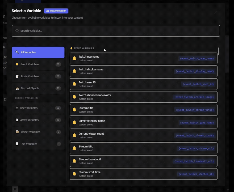This screenshot has height=192, width=234.
Task: Click the shuffle icon below the dialog
Action: pyautogui.click(x=15, y=189)
